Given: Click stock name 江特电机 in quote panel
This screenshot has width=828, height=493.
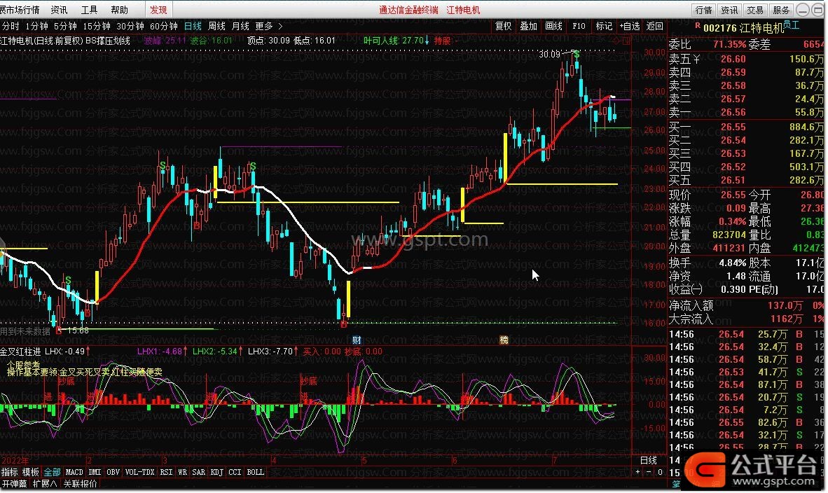Looking at the screenshot, I should (761, 28).
